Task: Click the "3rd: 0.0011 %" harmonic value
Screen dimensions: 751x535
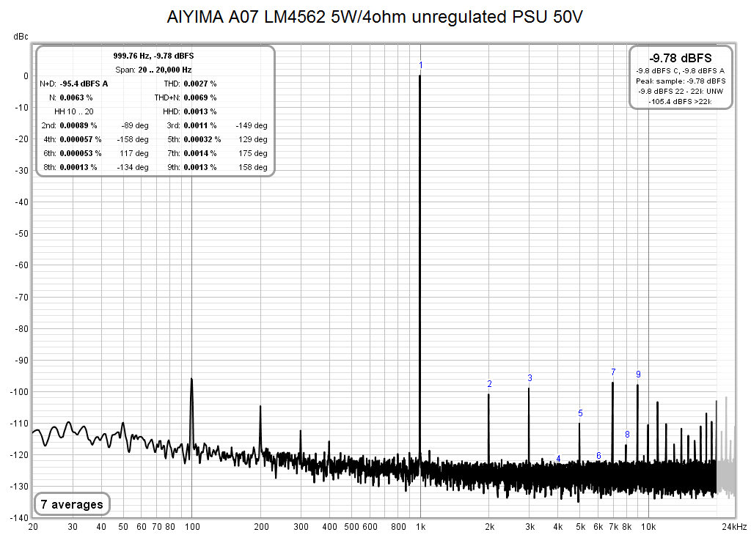Action: tap(191, 125)
